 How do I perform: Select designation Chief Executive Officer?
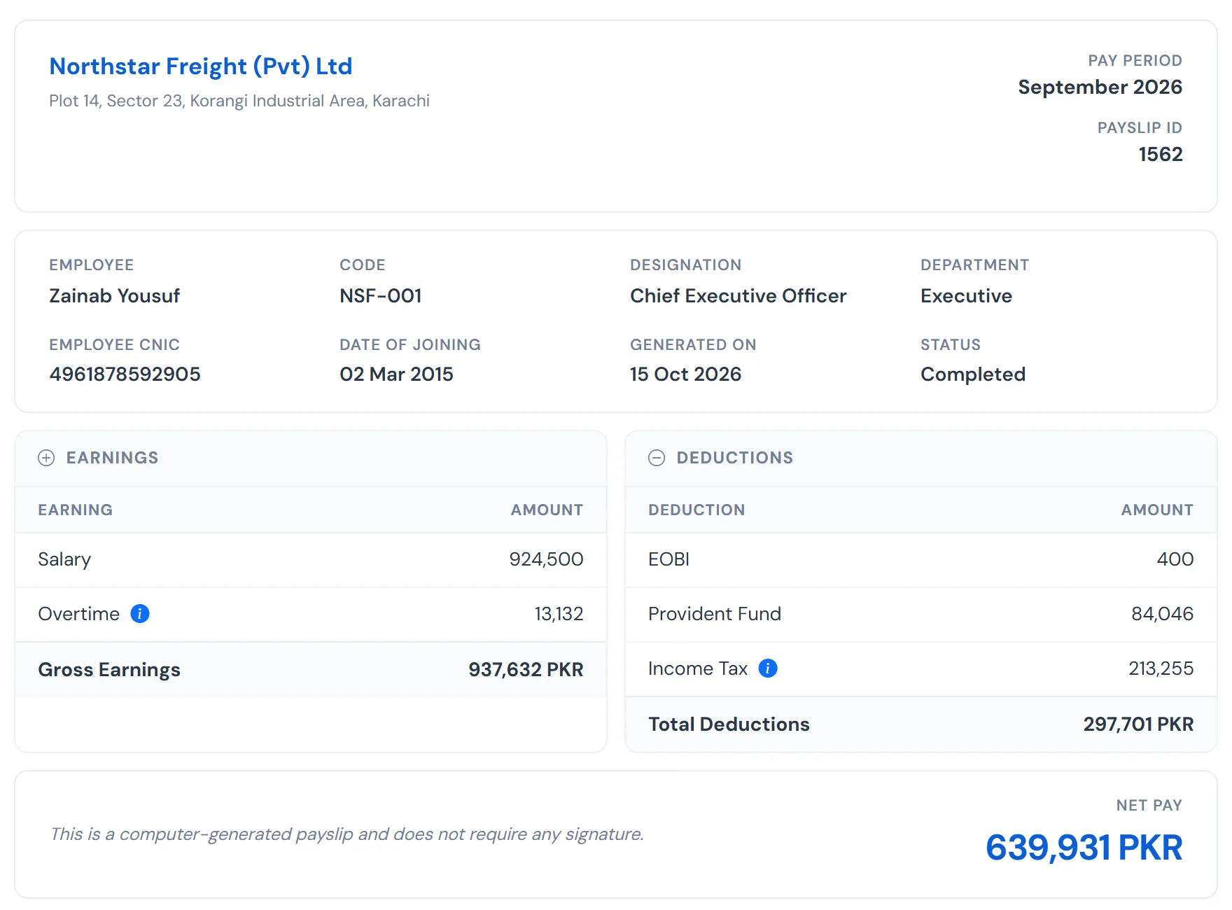[x=738, y=296]
